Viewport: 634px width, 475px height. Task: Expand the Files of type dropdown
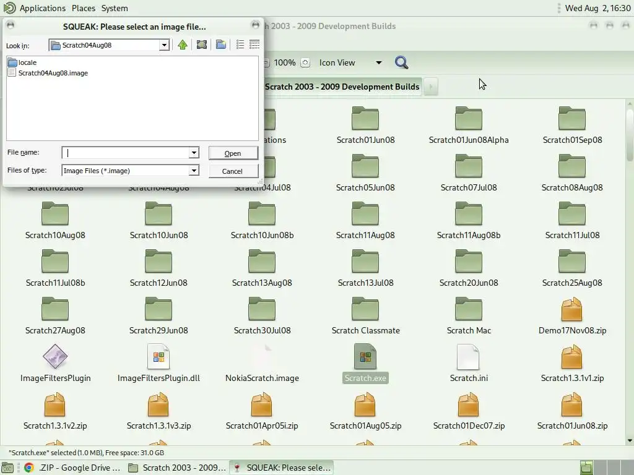tap(194, 171)
